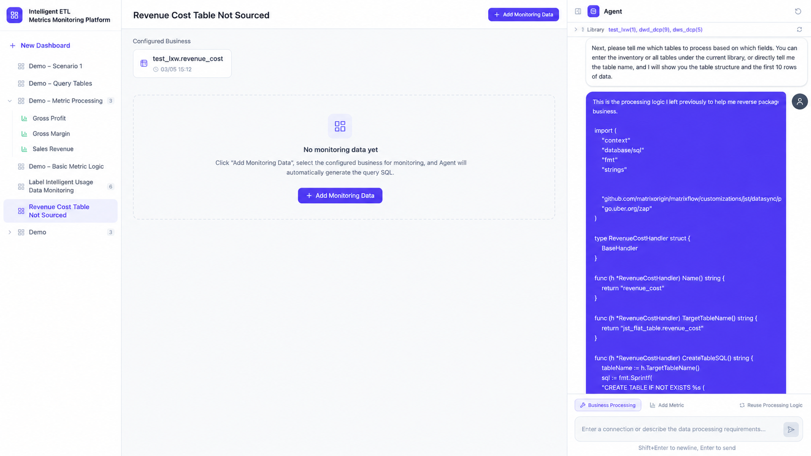Click the platform logo icon
The width and height of the screenshot is (811, 456).
14,15
